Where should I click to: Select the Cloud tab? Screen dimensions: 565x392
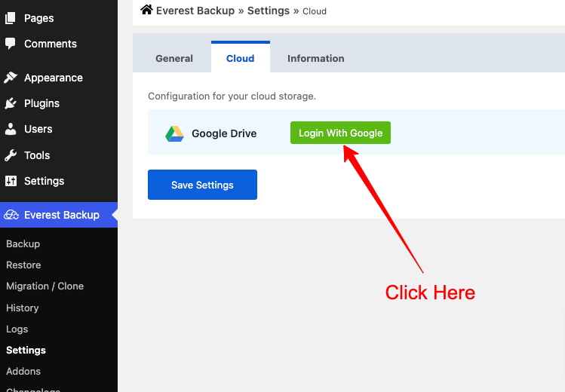pyautogui.click(x=241, y=58)
